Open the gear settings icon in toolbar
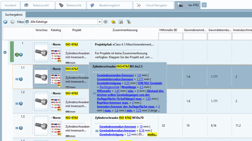 [x=106, y=22]
